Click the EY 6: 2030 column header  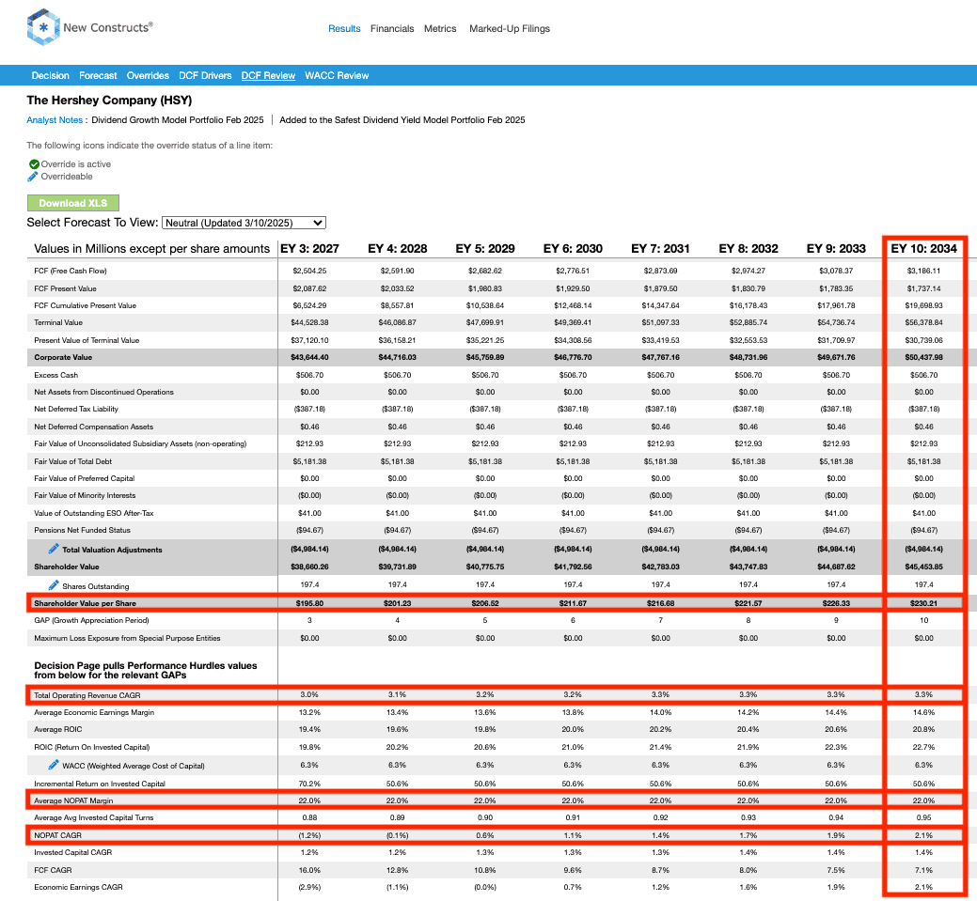pos(574,248)
